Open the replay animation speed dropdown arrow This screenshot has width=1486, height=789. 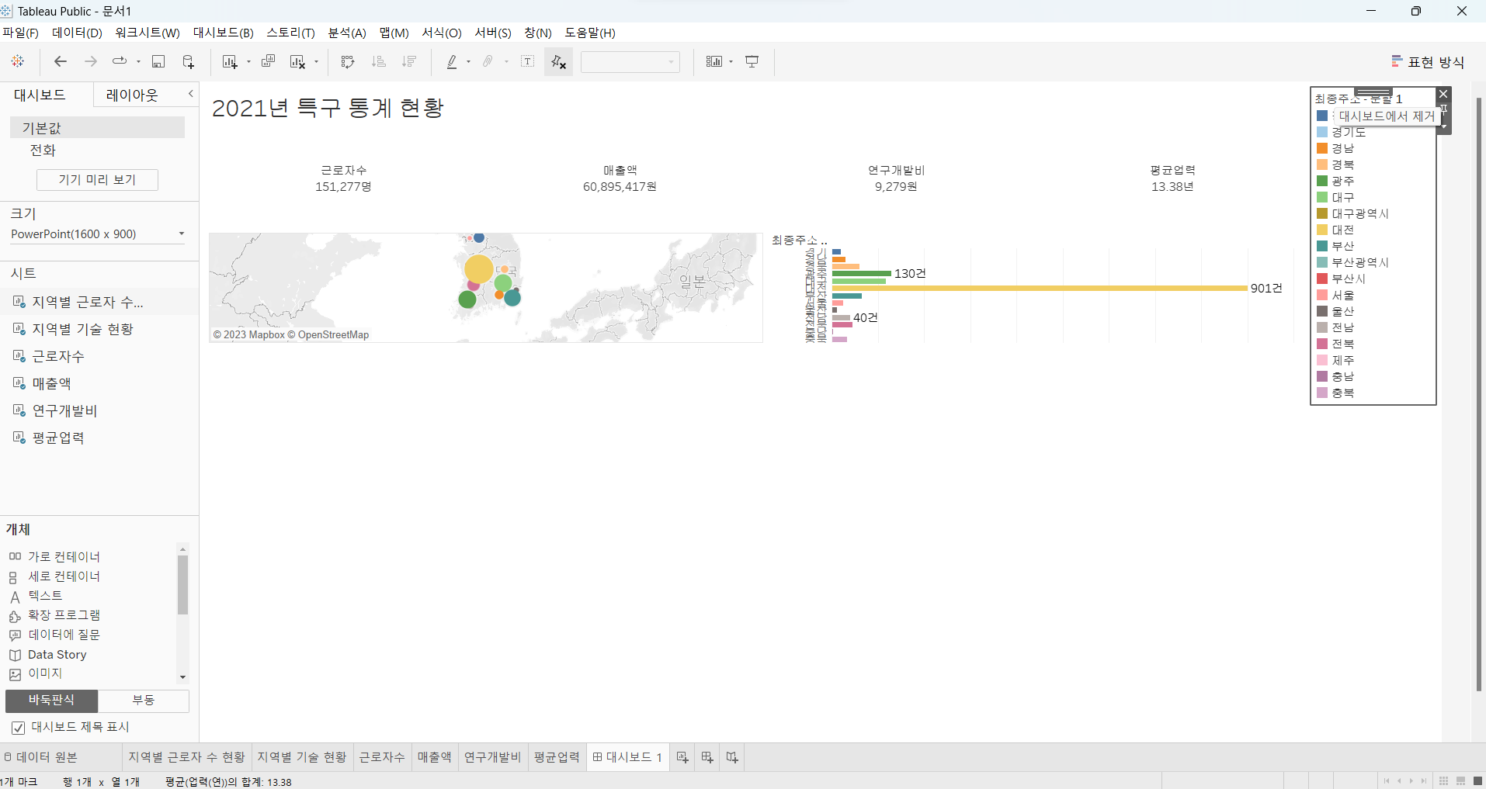[x=138, y=61]
